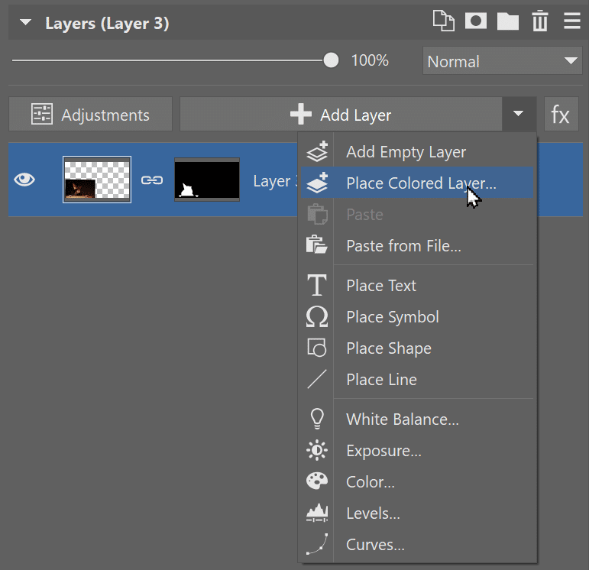Click the Adjustments button
The width and height of the screenshot is (589, 570).
[91, 115]
